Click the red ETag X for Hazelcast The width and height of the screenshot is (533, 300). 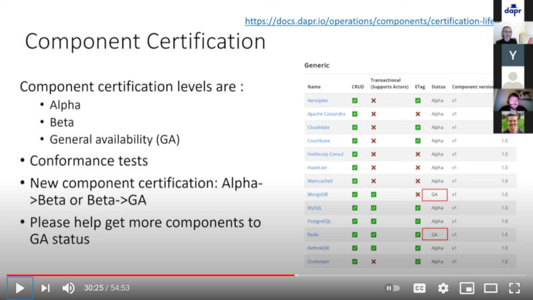point(418,168)
